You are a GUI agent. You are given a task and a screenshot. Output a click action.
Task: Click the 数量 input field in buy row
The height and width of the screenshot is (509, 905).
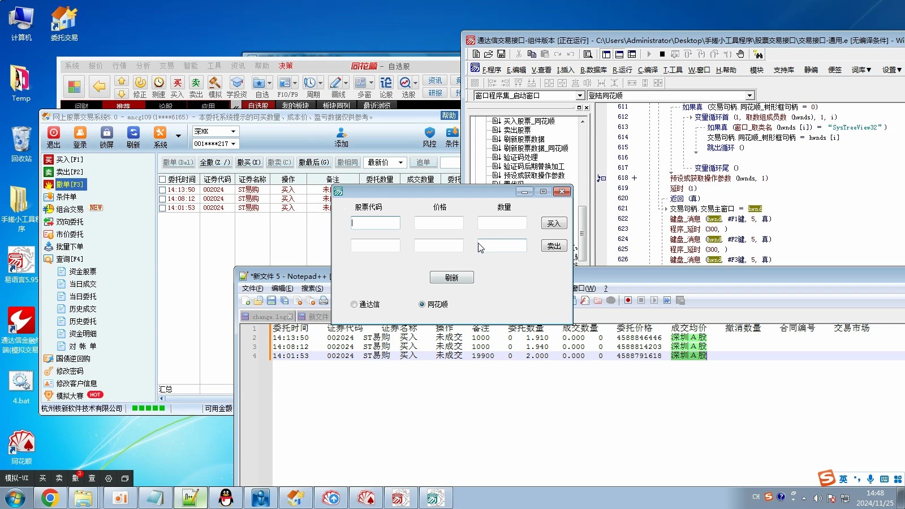502,223
